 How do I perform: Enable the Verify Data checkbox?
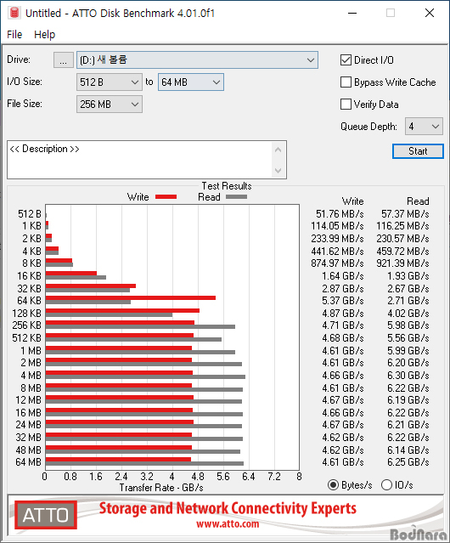tap(346, 105)
